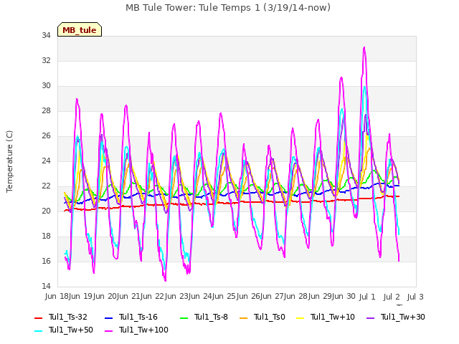Click the Jun 25 x-axis date label
Image resolution: width=459 pixels, height=344 pixels.
[x=223, y=296]
